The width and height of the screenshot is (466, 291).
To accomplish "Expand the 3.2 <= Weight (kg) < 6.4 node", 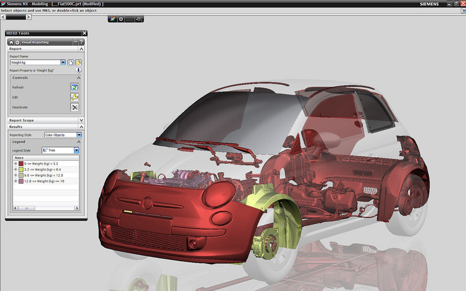I will tap(15, 169).
